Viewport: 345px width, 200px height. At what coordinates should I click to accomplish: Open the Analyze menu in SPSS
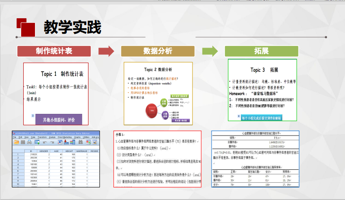click(52, 137)
